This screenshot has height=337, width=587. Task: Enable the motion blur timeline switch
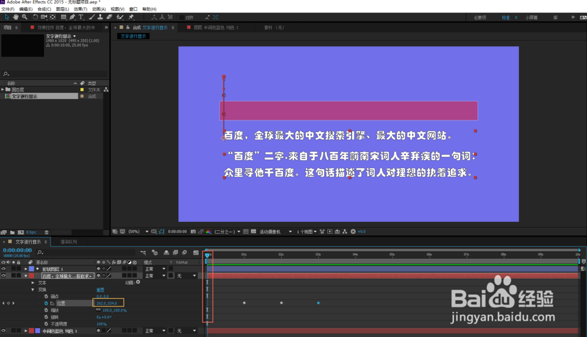click(184, 252)
